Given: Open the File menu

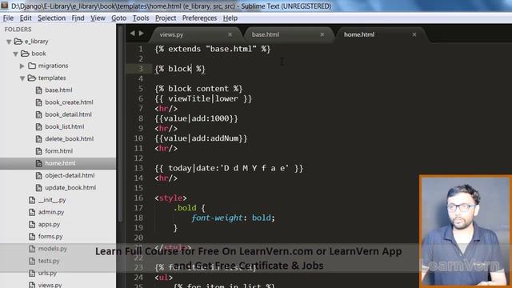Looking at the screenshot, I should 8,18.
